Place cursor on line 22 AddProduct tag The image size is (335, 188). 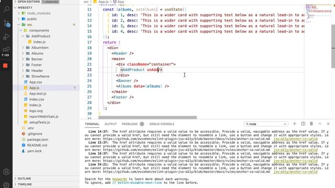point(133,70)
